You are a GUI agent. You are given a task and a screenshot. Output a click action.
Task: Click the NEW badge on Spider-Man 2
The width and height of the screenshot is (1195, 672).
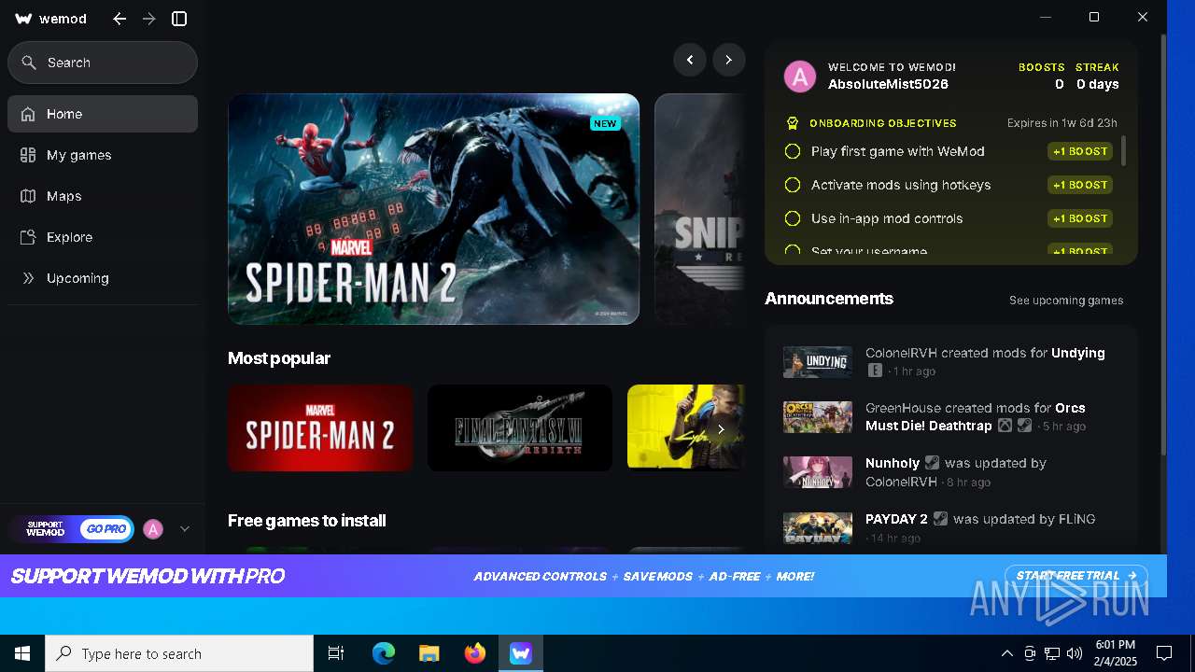(605, 123)
